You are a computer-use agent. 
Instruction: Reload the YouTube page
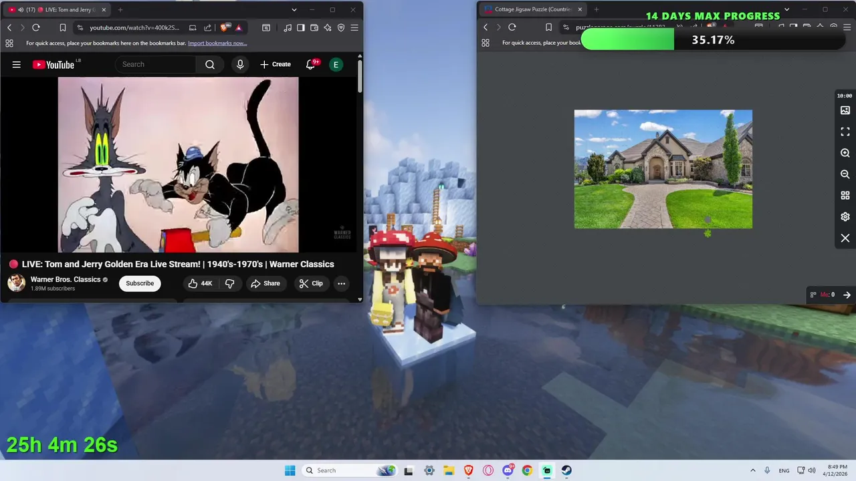(x=36, y=27)
